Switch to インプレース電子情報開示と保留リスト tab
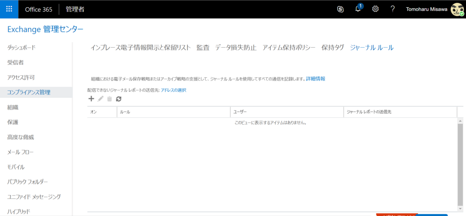The image size is (466, 216). pyautogui.click(x=141, y=48)
